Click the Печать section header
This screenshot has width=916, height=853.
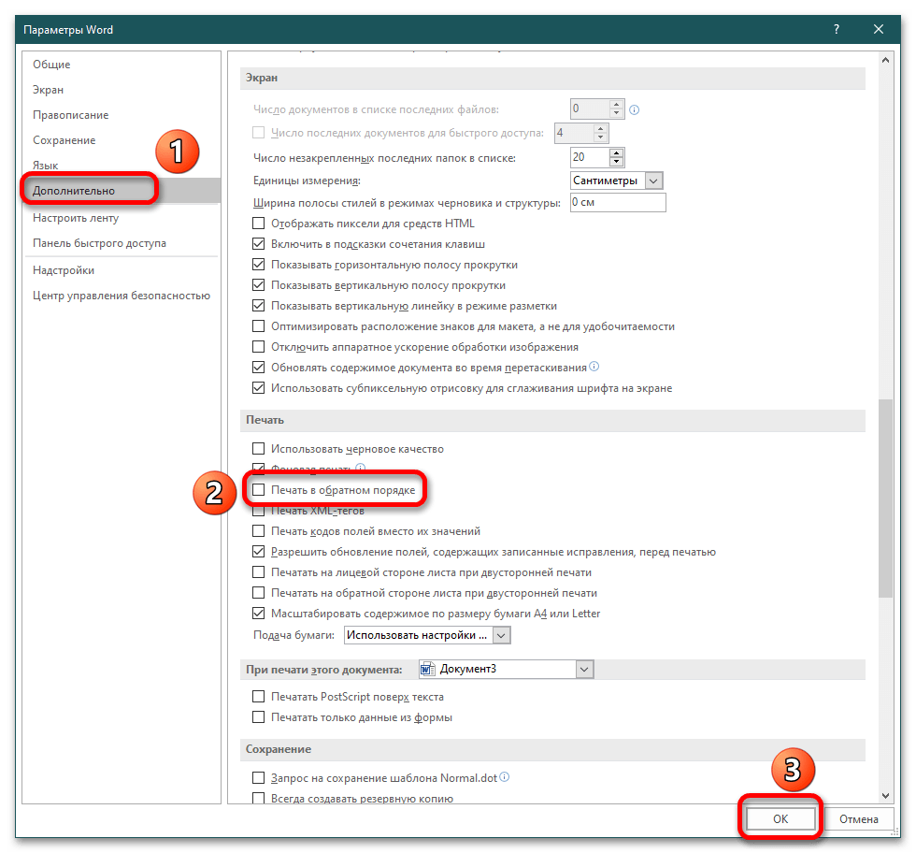click(552, 420)
